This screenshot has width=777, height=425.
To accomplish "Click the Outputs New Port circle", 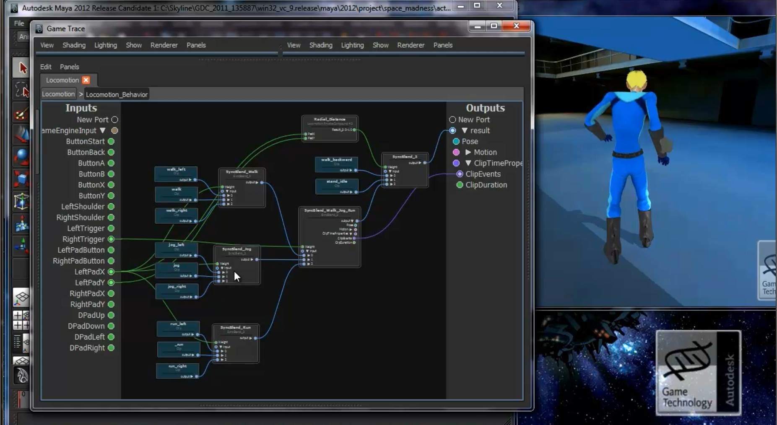I will click(452, 120).
